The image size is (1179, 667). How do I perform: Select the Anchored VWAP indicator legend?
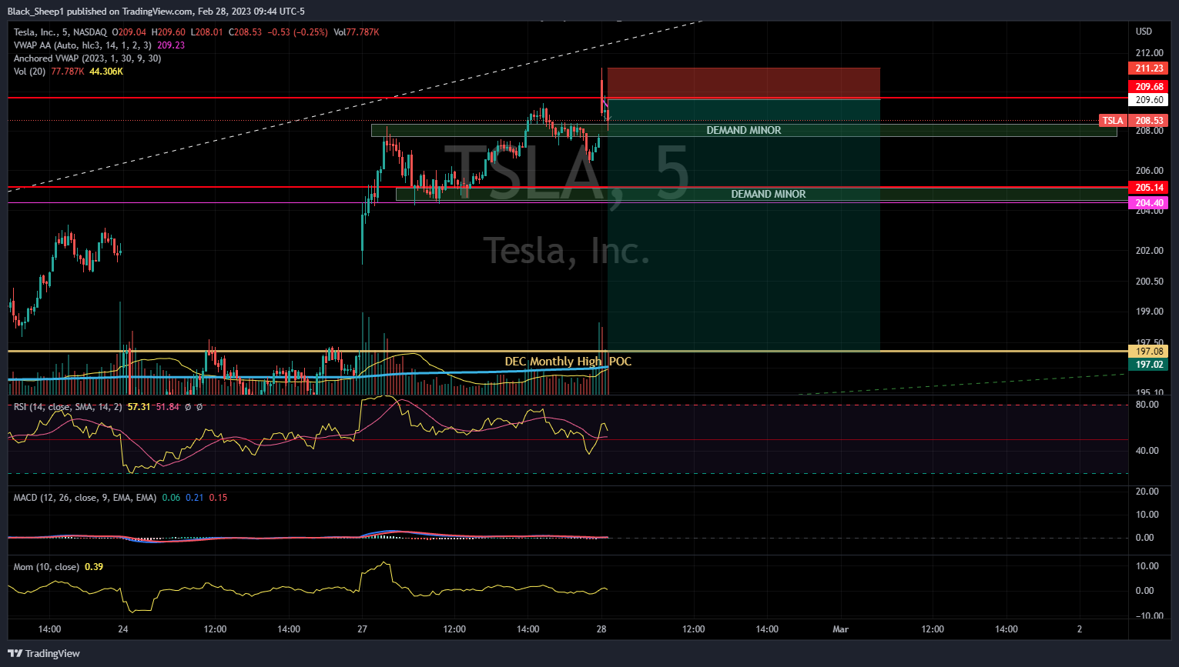(87, 58)
